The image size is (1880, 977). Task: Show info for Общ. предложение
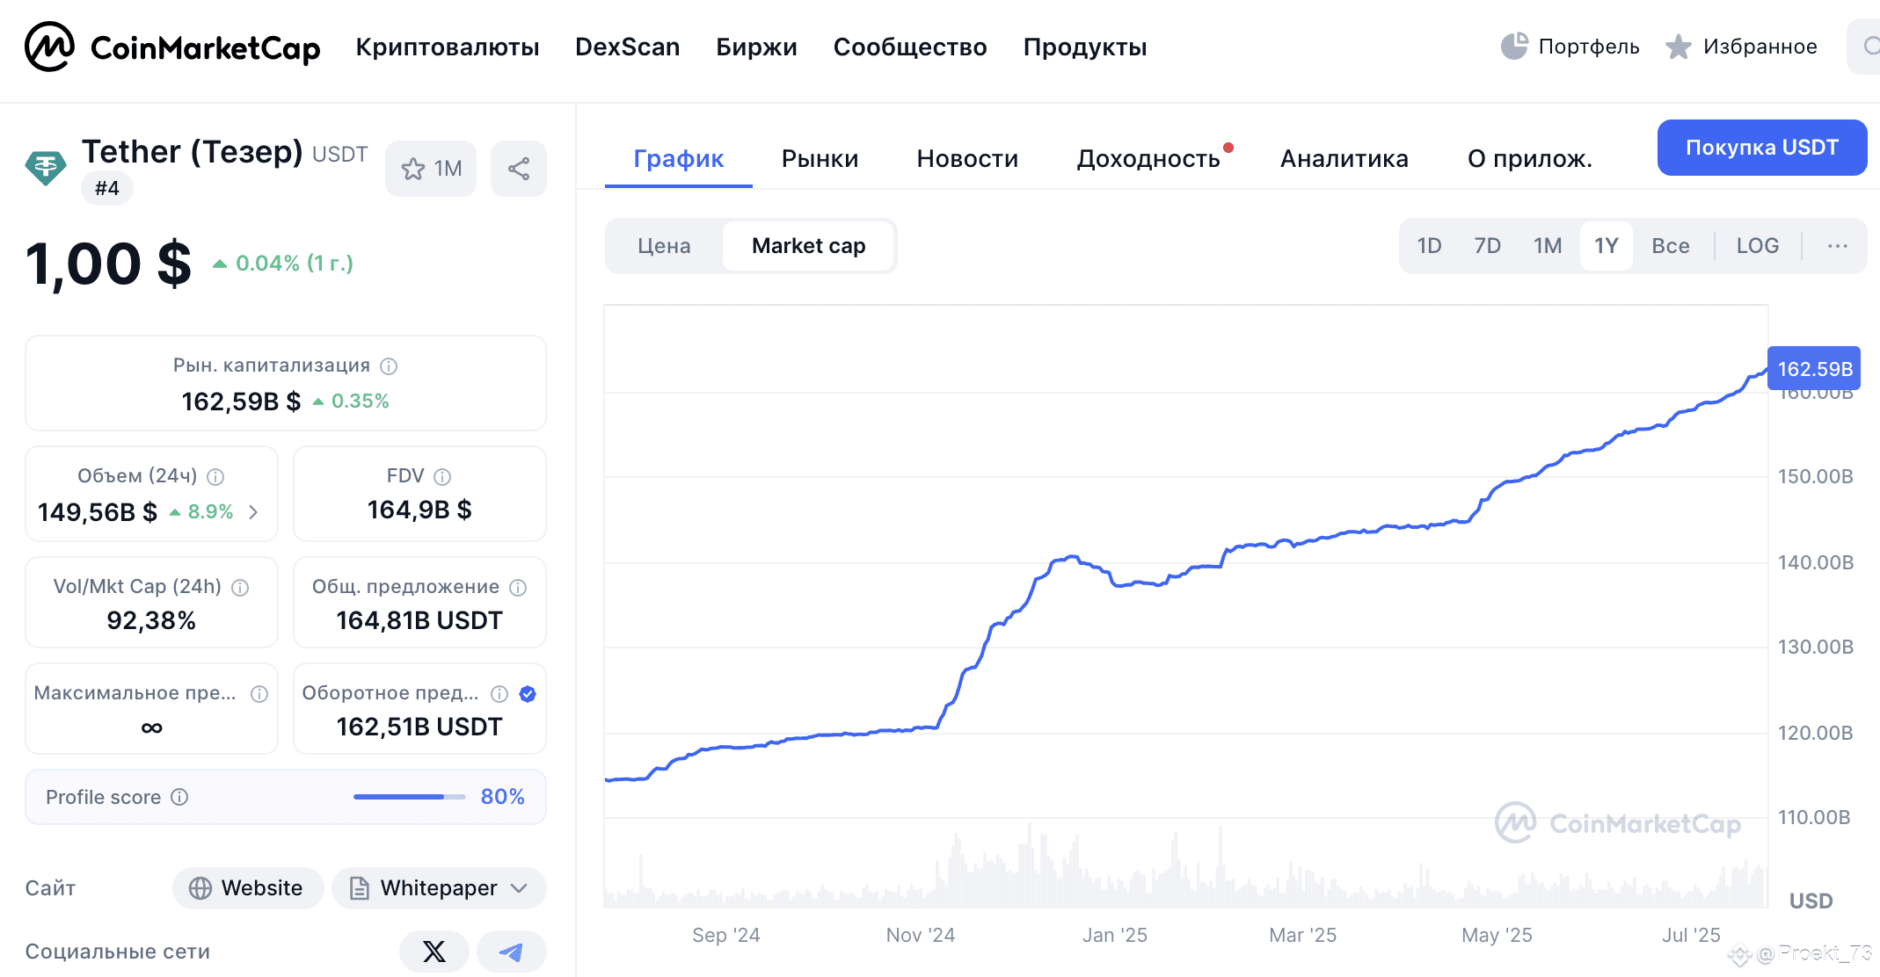click(x=518, y=587)
